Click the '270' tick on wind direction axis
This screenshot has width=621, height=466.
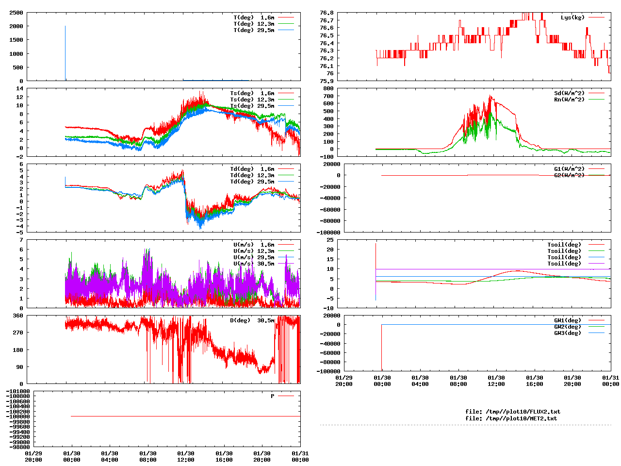18,333
